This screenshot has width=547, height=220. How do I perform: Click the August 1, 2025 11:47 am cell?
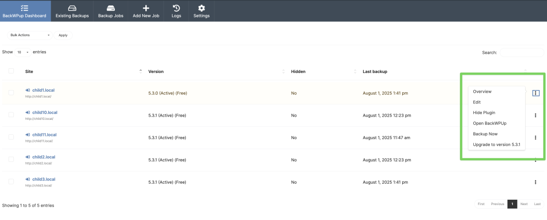point(387,138)
